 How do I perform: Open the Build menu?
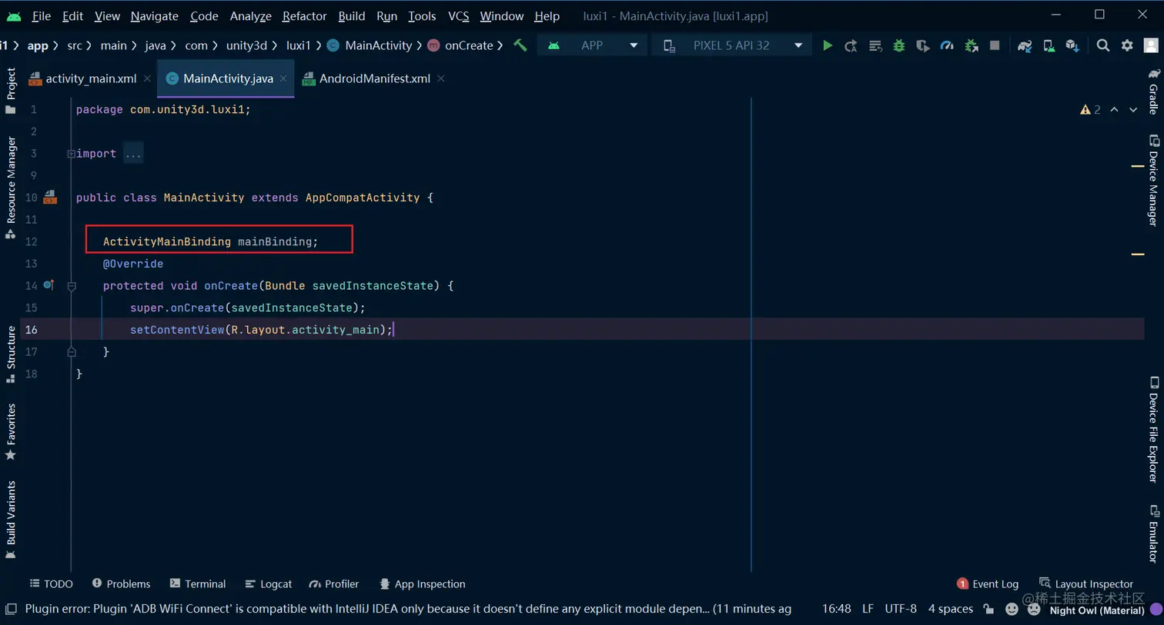coord(352,15)
